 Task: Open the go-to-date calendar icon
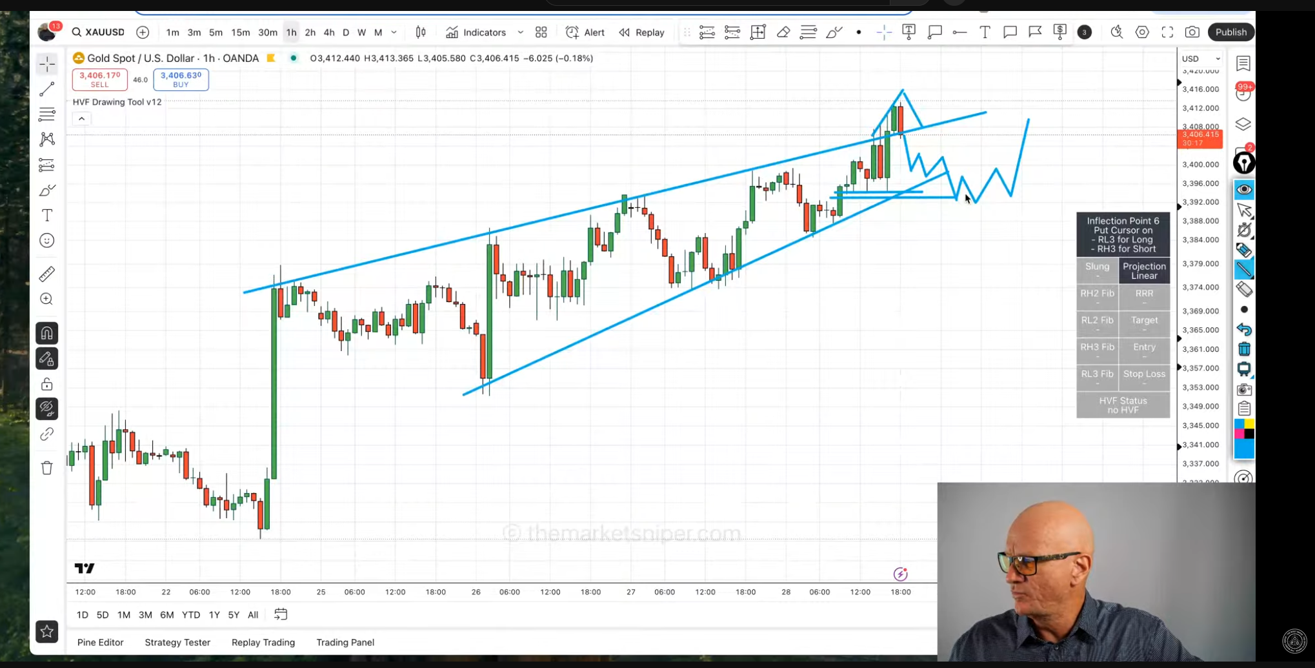tap(280, 614)
